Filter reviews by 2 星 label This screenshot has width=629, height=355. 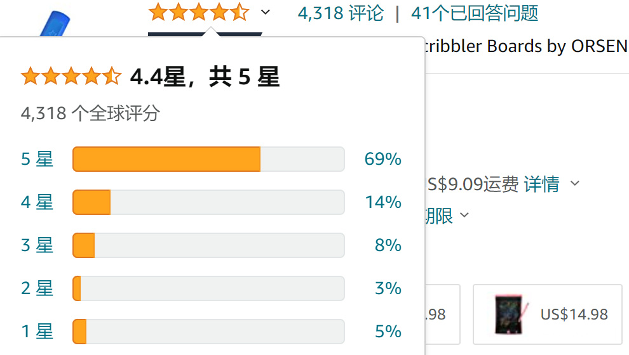click(x=37, y=288)
